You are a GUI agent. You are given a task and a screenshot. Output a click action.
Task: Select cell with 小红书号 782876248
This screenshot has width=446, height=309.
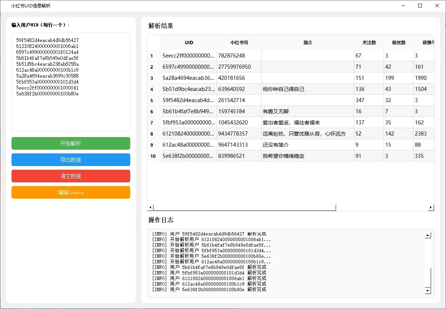(239, 56)
